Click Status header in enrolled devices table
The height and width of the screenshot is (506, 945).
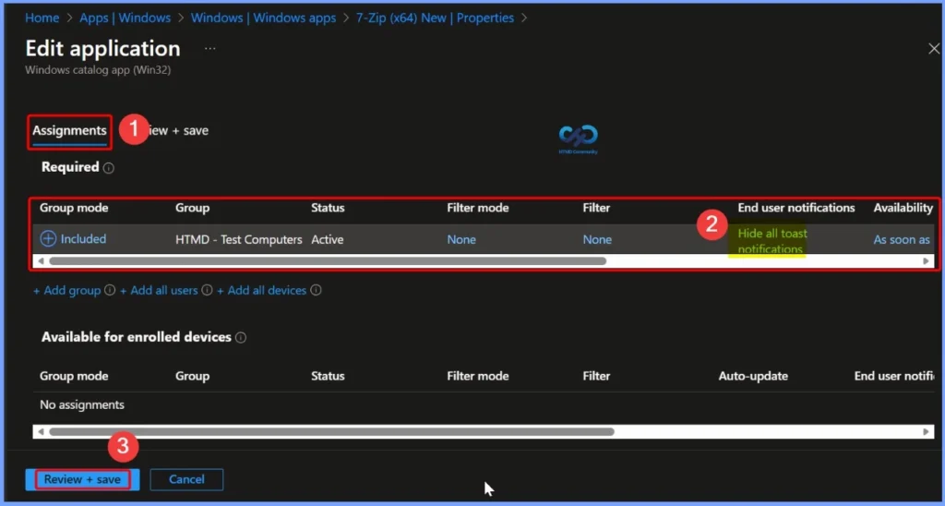pos(328,377)
